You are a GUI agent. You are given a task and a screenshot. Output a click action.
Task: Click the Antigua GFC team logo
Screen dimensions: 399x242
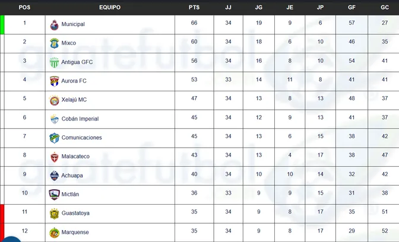pyautogui.click(x=55, y=62)
